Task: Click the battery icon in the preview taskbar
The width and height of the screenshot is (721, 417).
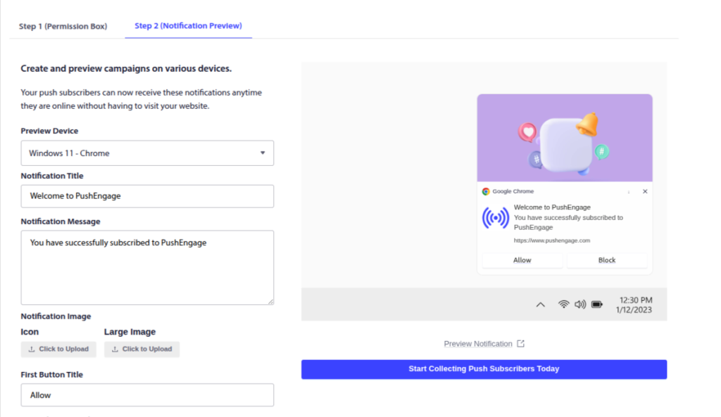Action: [596, 304]
